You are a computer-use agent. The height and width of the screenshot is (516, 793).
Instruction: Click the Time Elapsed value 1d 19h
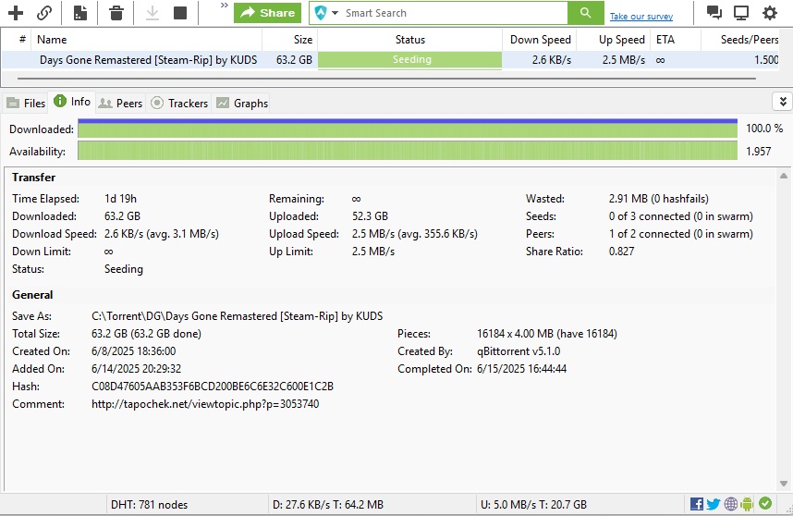120,199
